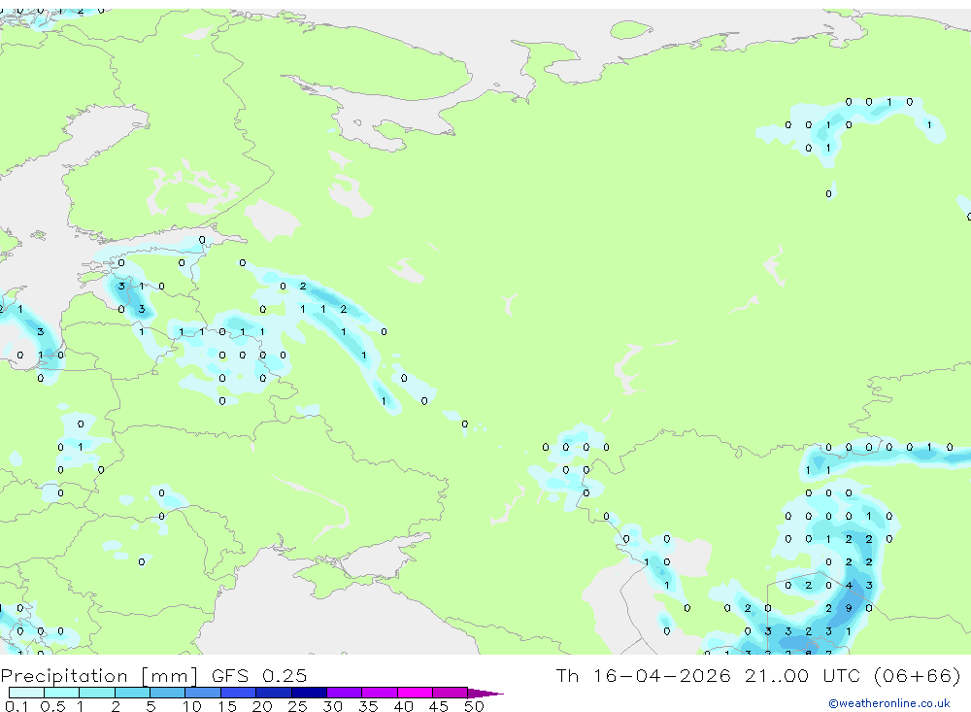Click the '50' legend scale label
Image resolution: width=971 pixels, height=712 pixels.
pyautogui.click(x=474, y=706)
